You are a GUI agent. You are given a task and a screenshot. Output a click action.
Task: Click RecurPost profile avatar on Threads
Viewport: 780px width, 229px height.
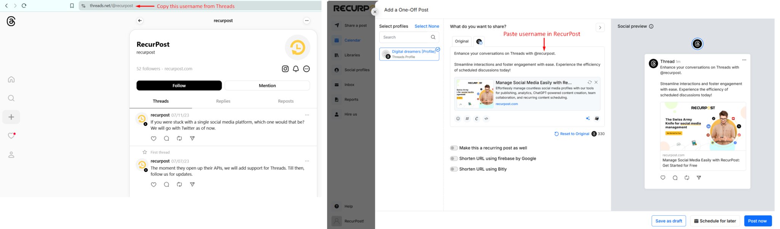[297, 48]
